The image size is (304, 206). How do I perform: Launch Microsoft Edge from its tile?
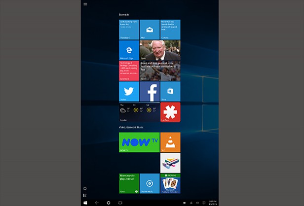click(x=129, y=50)
